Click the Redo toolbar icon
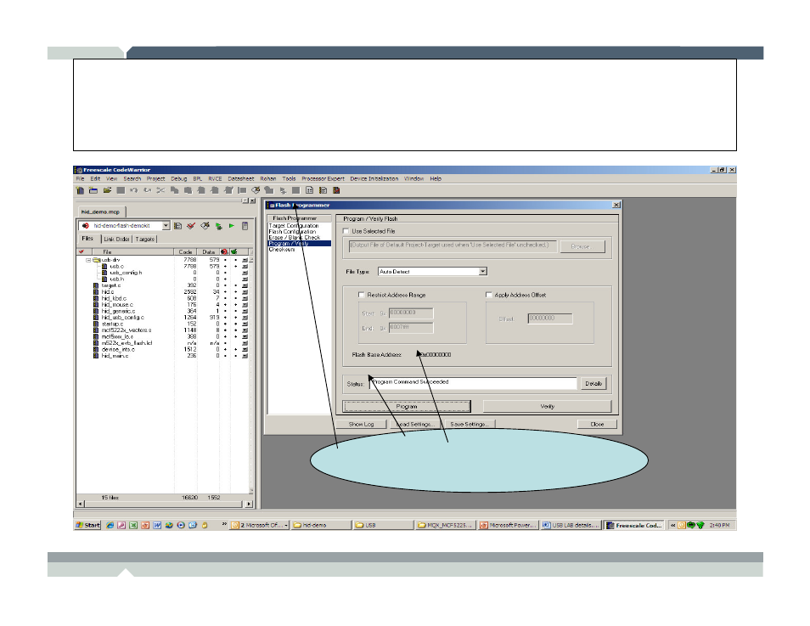This screenshot has height=626, width=810. click(x=147, y=190)
